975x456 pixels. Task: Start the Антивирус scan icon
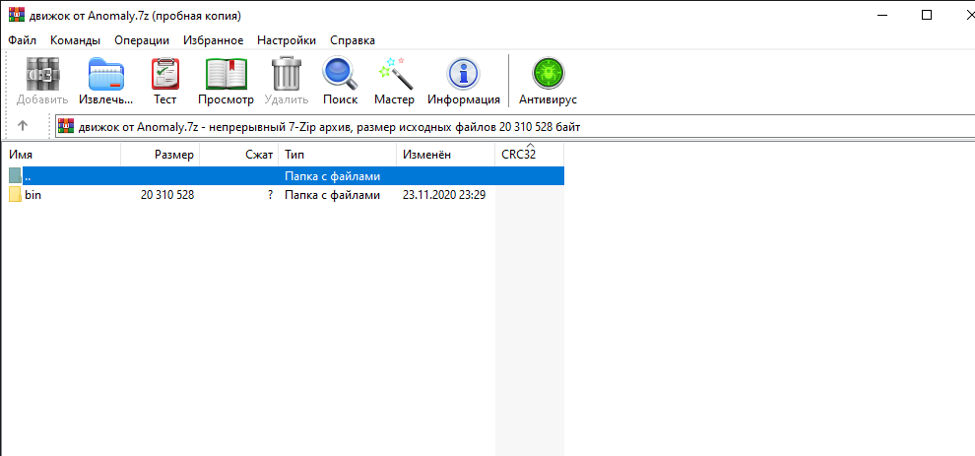(548, 75)
